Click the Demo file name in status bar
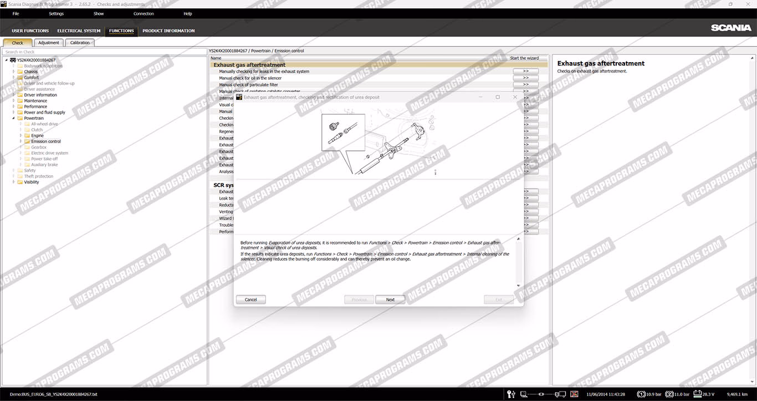Image resolution: width=757 pixels, height=401 pixels. pos(53,394)
